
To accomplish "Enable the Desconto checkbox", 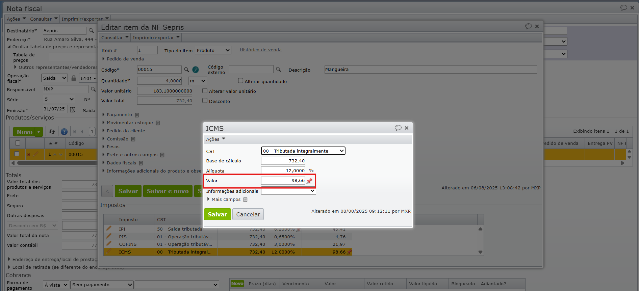I will (x=205, y=101).
